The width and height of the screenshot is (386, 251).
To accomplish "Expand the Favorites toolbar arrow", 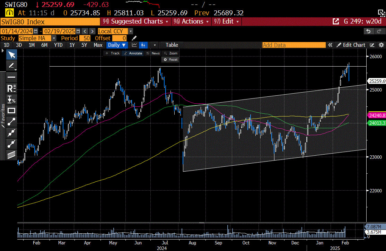I will pyautogui.click(x=3, y=51).
